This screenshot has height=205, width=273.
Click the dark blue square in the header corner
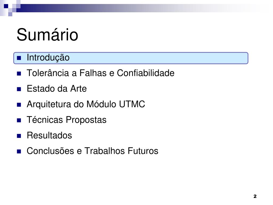[x=6, y=6]
